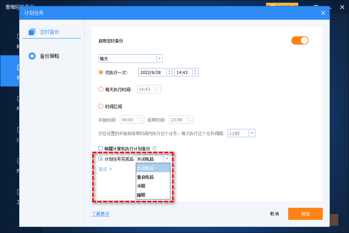Expand the 高级 options chevron

[111, 169]
